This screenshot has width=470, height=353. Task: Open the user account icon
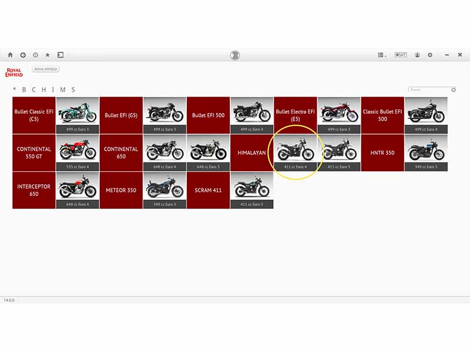click(x=417, y=55)
